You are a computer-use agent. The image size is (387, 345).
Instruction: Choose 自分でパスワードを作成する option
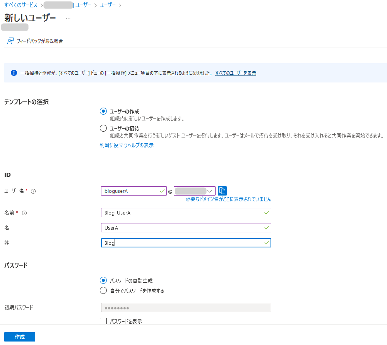pos(103,290)
